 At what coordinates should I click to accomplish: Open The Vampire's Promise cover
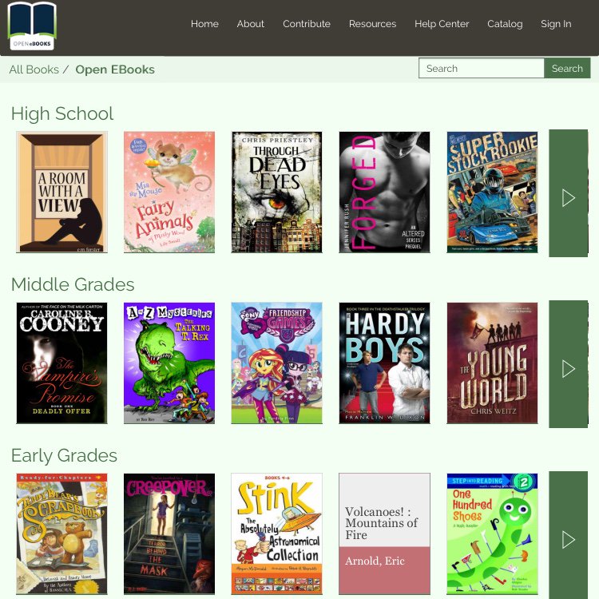pyautogui.click(x=61, y=363)
